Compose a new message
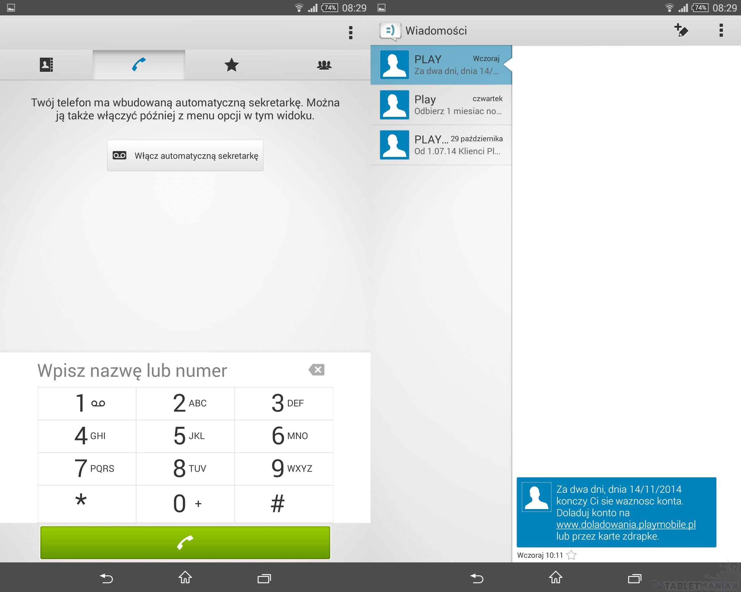The height and width of the screenshot is (592, 741). [x=681, y=31]
